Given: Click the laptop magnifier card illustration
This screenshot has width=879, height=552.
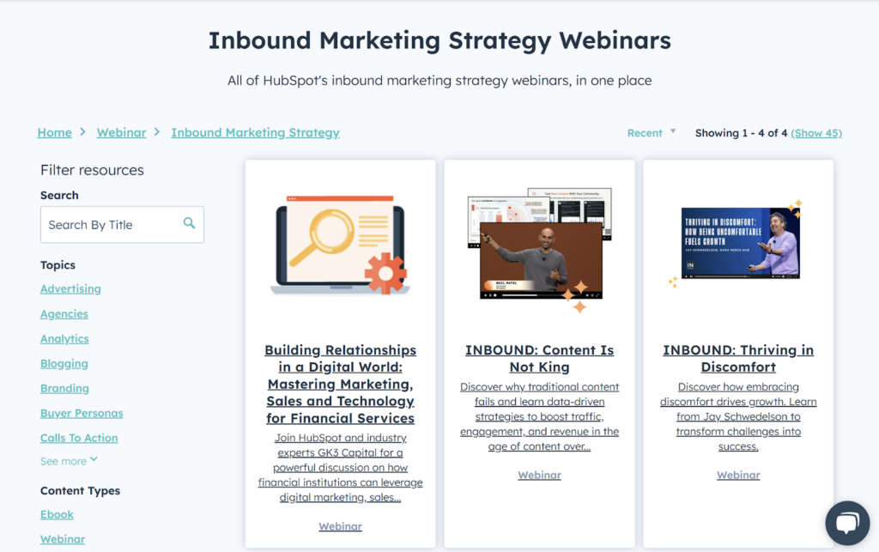Looking at the screenshot, I should (340, 246).
